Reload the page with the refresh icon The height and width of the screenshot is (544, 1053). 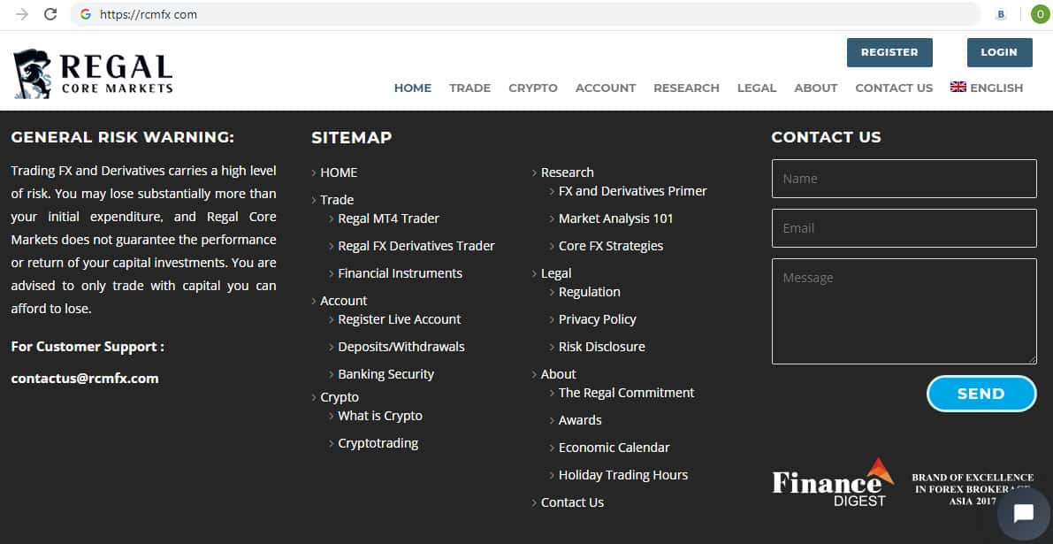(x=50, y=14)
